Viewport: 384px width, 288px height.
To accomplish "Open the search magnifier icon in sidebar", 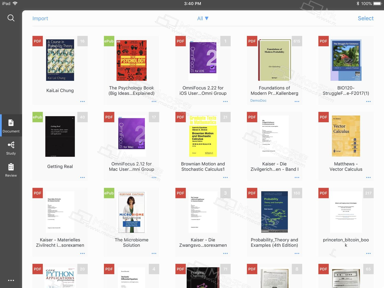I will point(11,18).
